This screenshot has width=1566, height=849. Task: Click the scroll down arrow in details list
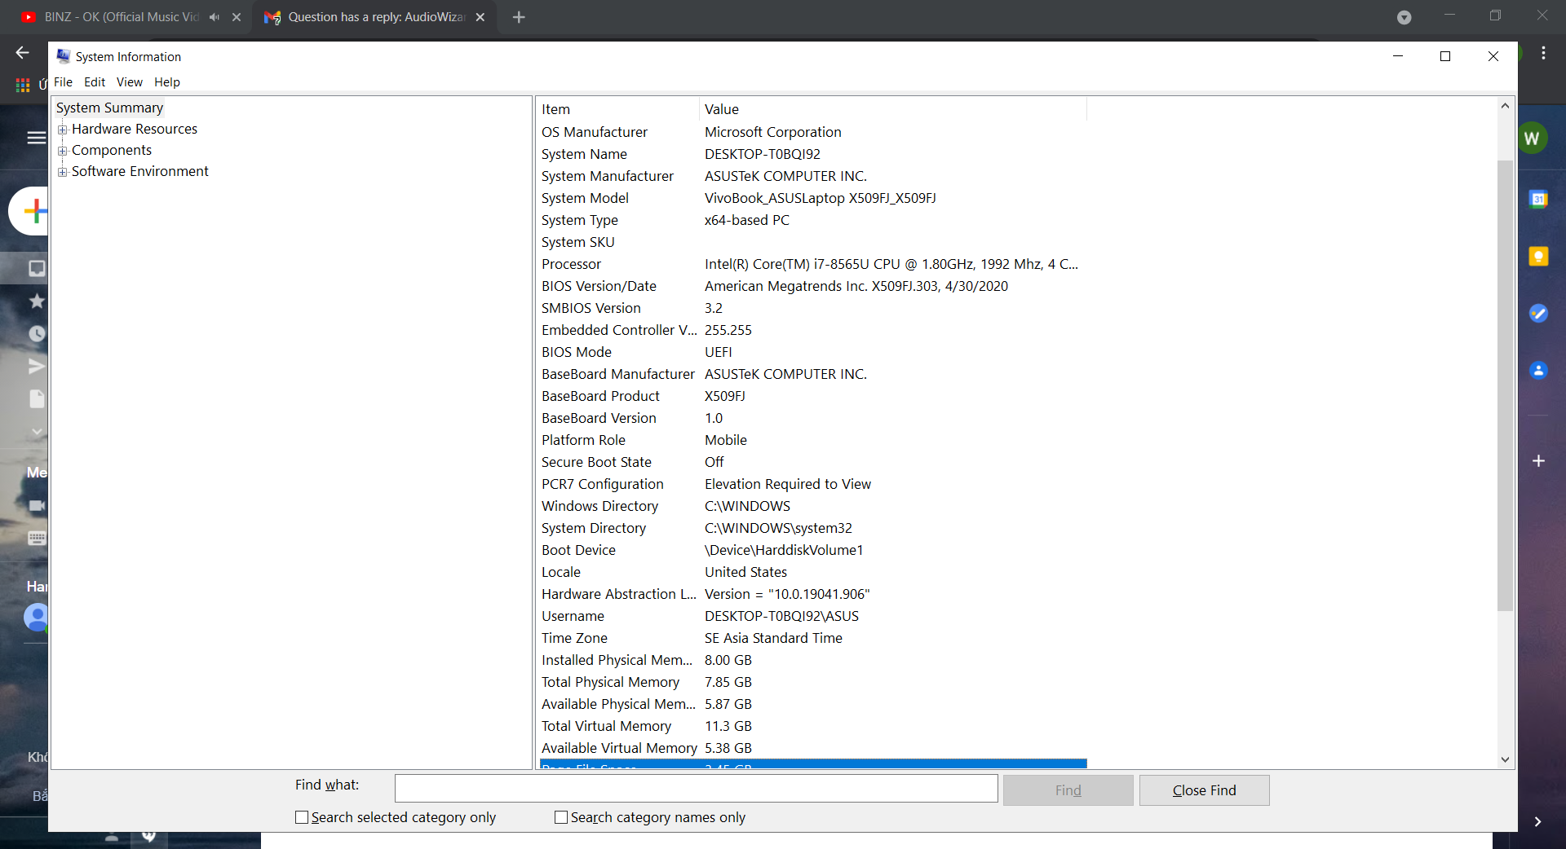(x=1505, y=759)
